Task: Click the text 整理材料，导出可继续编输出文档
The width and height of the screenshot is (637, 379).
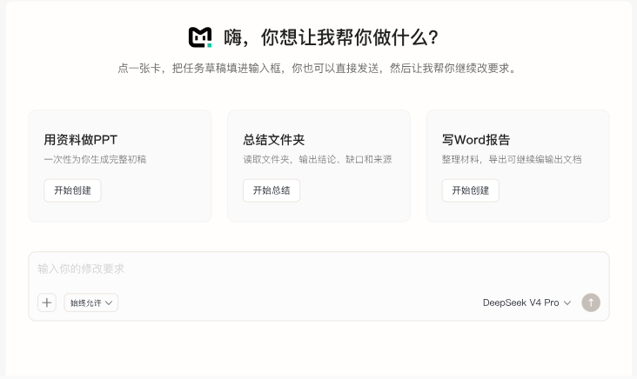Action: [x=512, y=159]
